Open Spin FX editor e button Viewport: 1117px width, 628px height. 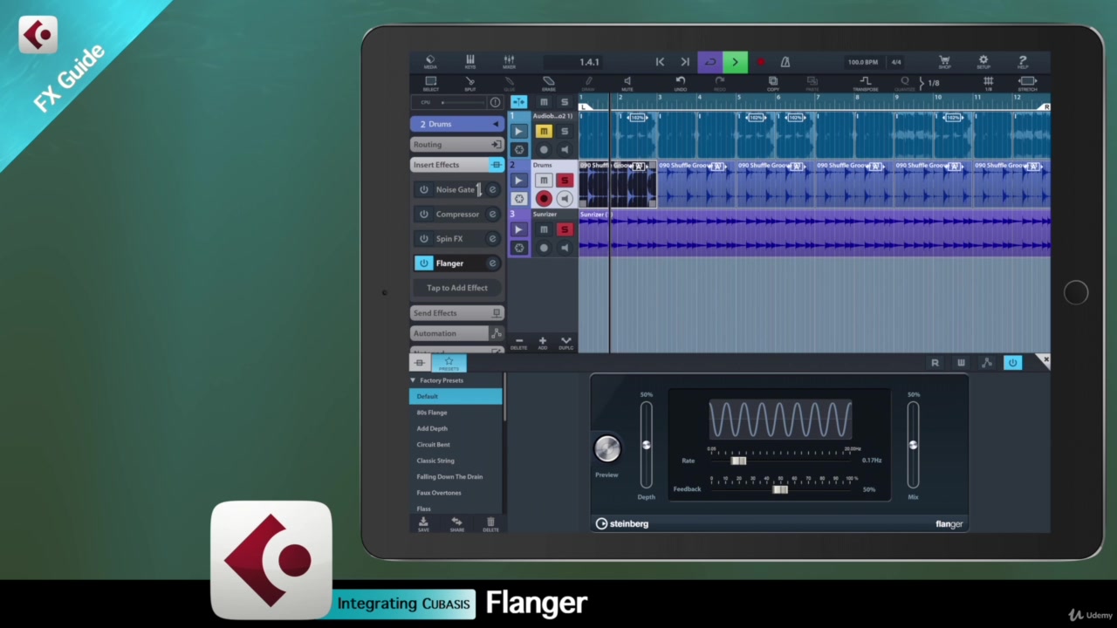[492, 238]
